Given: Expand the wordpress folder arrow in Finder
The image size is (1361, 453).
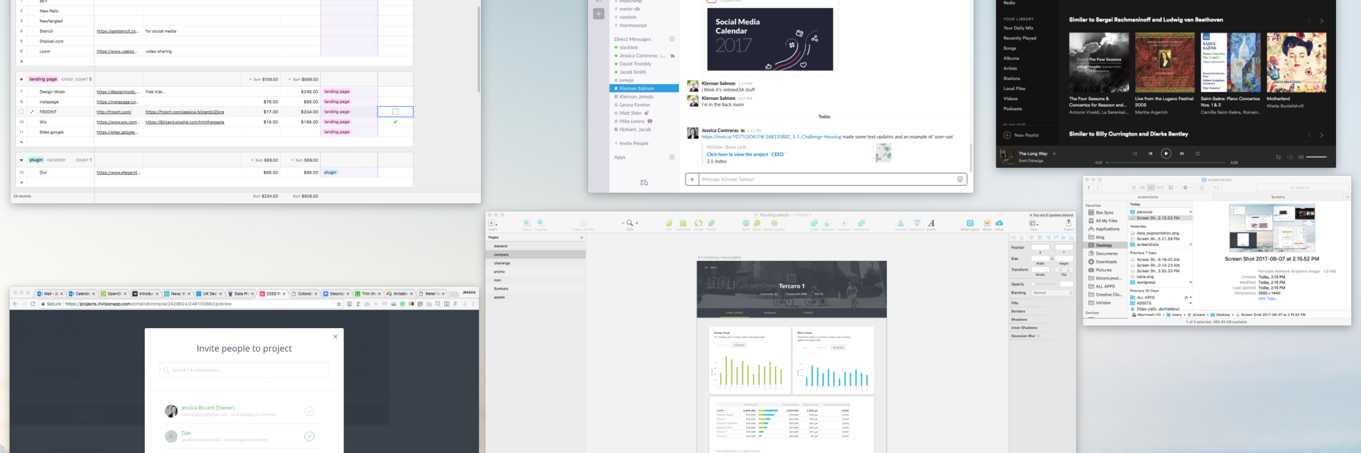Looking at the screenshot, I should [1190, 283].
